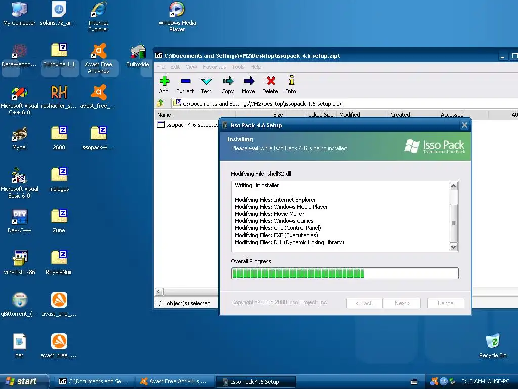Open the Recycle Bin
The height and width of the screenshot is (389, 518).
[x=493, y=346]
